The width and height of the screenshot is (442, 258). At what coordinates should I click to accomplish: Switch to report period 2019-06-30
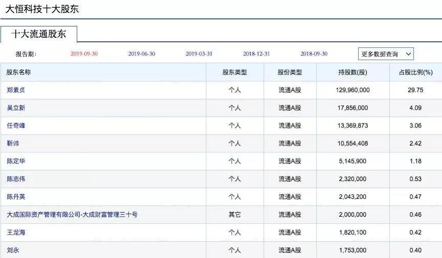coord(142,54)
